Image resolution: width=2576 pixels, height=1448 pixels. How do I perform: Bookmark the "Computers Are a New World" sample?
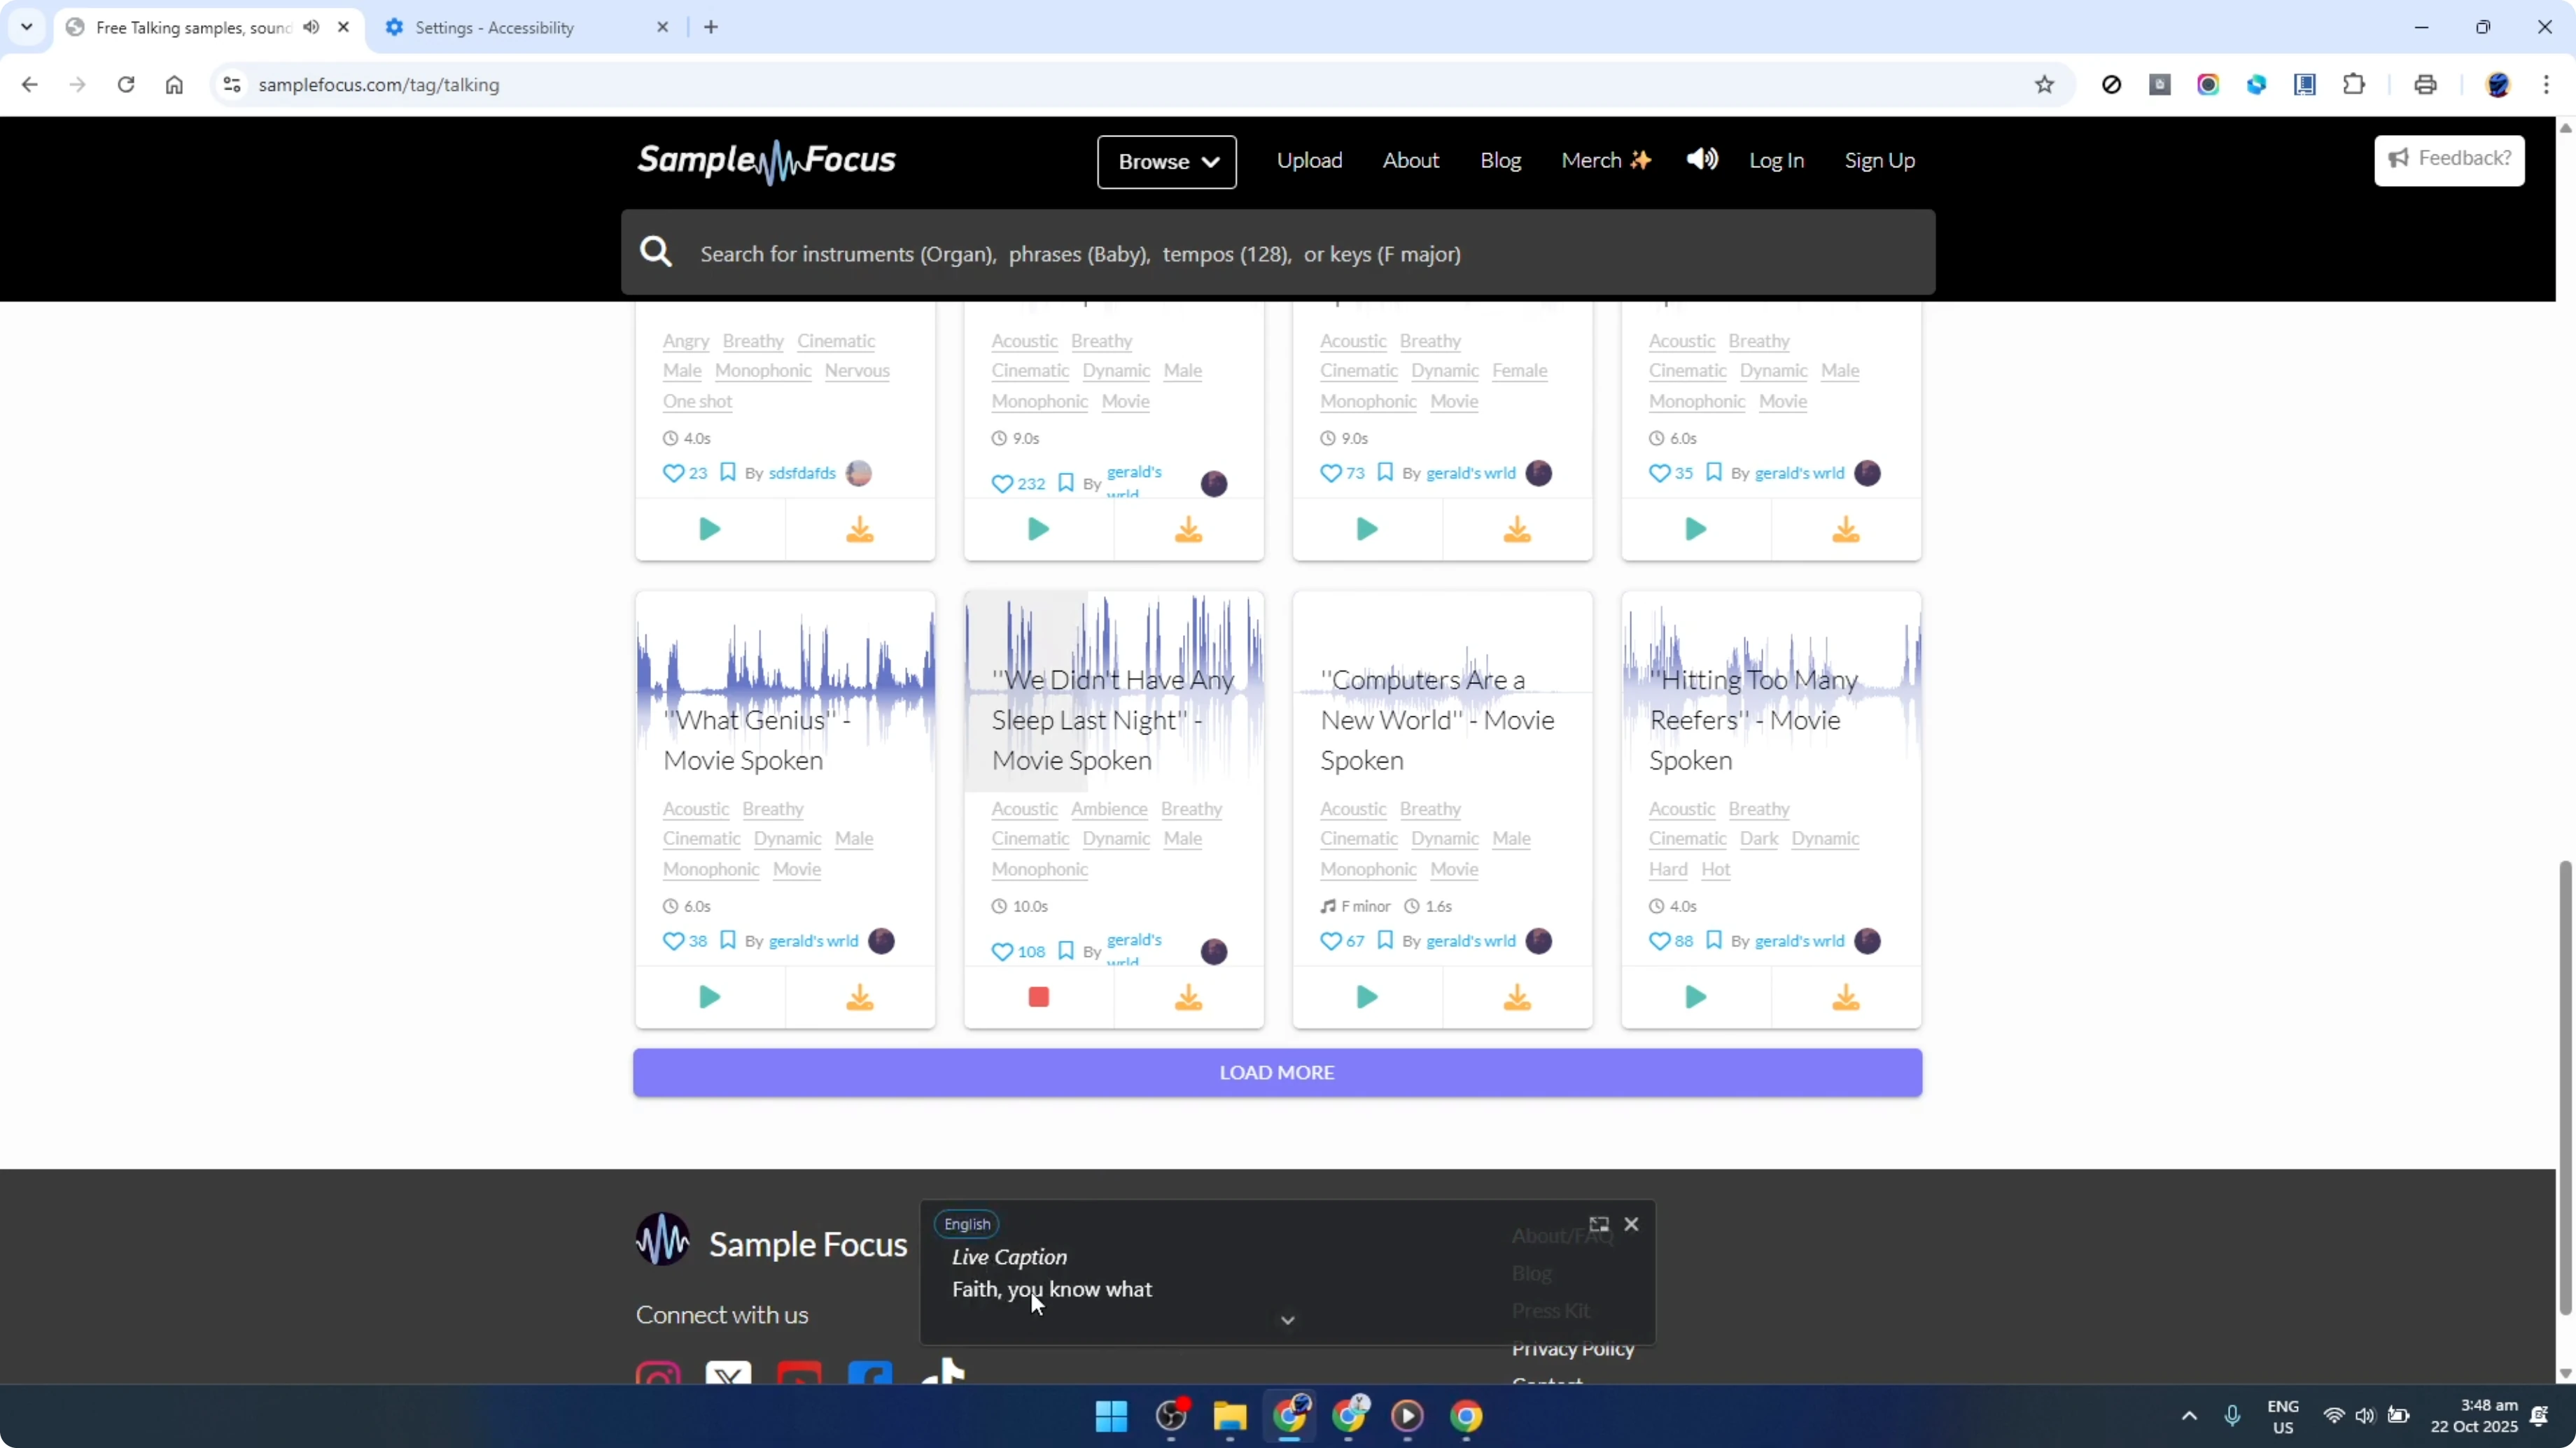pos(1385,940)
